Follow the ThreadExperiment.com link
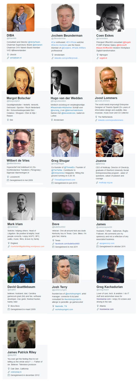Viewport: 140px width, 389px height. pyautogui.click(x=65, y=180)
